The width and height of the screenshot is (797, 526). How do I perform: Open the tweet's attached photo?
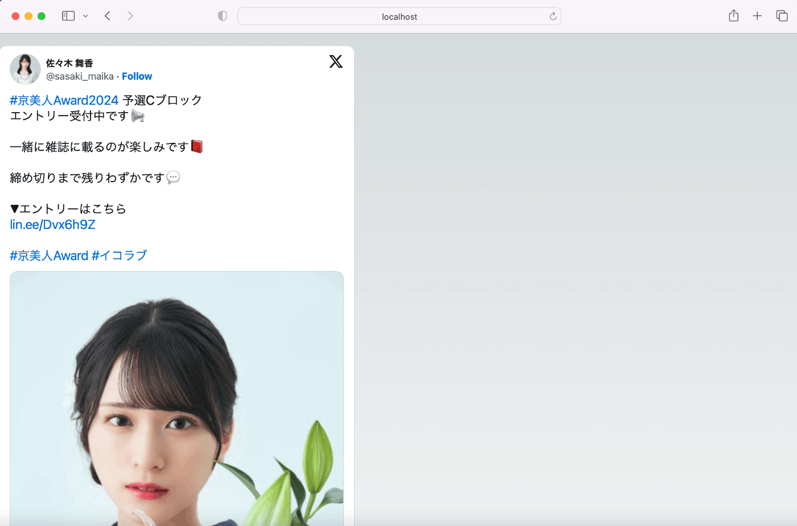click(x=176, y=398)
